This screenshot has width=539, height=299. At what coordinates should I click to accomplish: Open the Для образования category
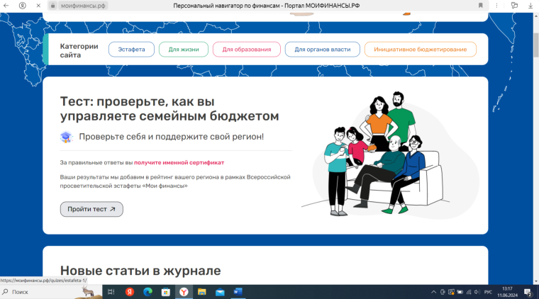(x=247, y=50)
